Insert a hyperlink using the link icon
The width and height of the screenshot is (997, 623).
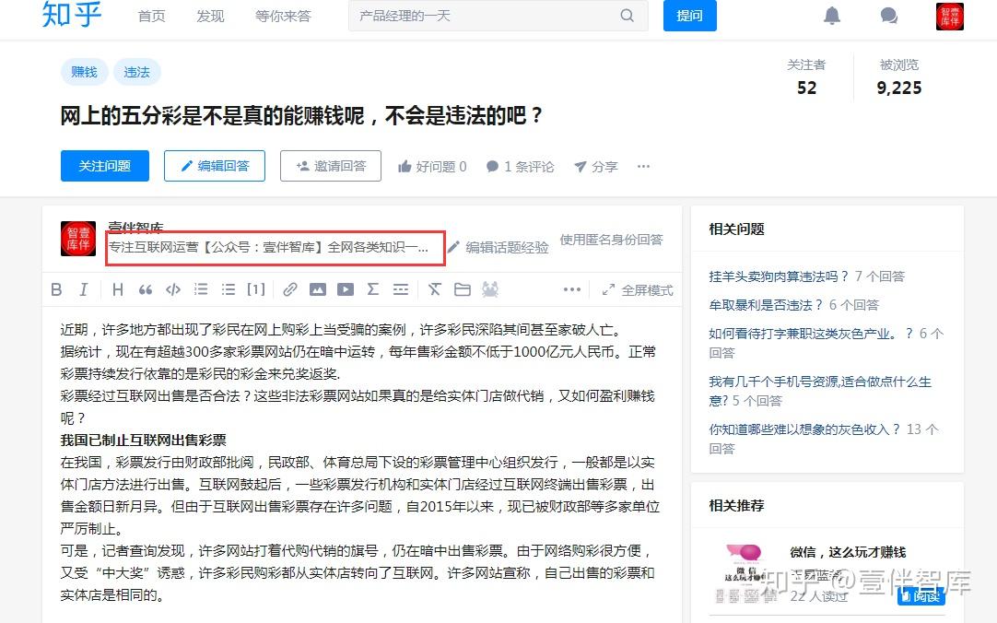[x=289, y=288]
